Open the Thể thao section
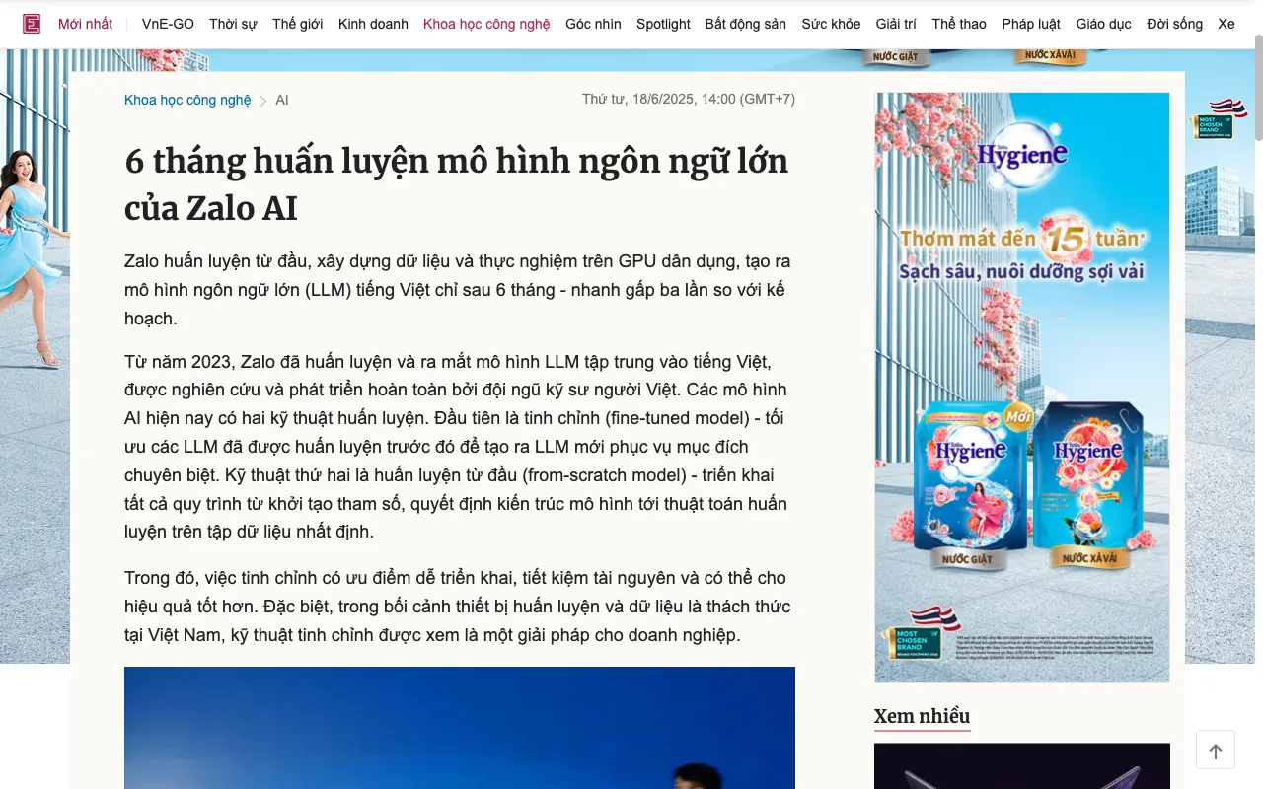The width and height of the screenshot is (1263, 789). 959,24
